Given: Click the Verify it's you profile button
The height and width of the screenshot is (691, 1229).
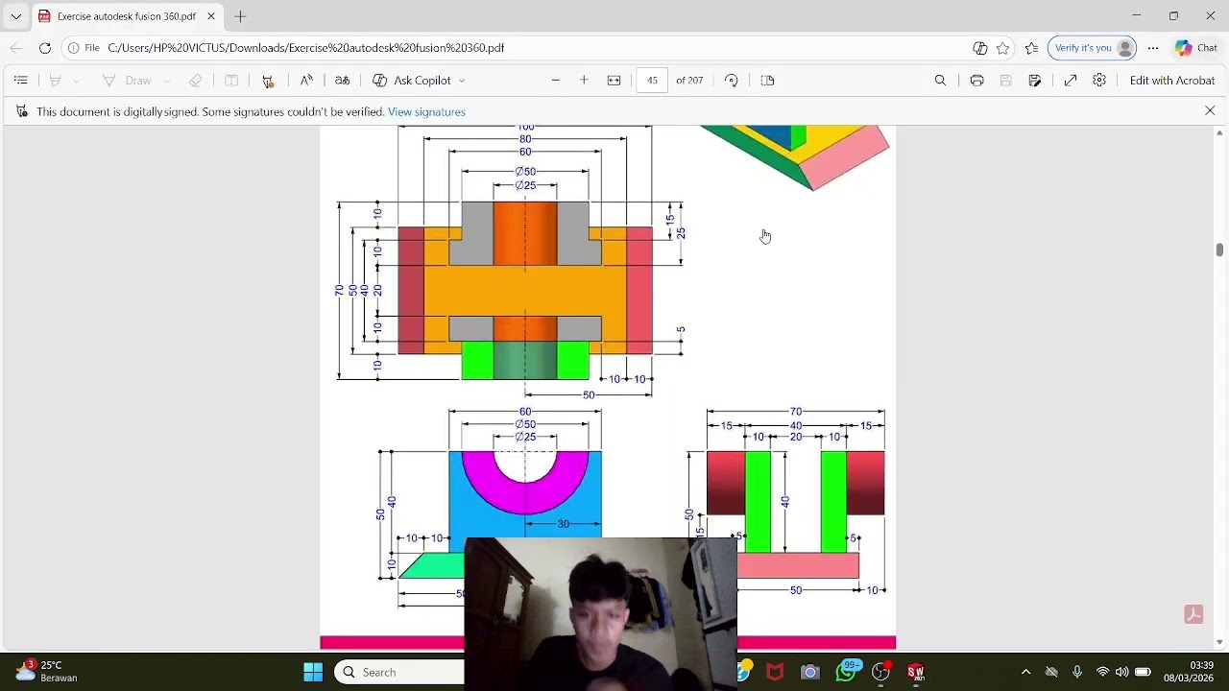Looking at the screenshot, I should pyautogui.click(x=1094, y=48).
